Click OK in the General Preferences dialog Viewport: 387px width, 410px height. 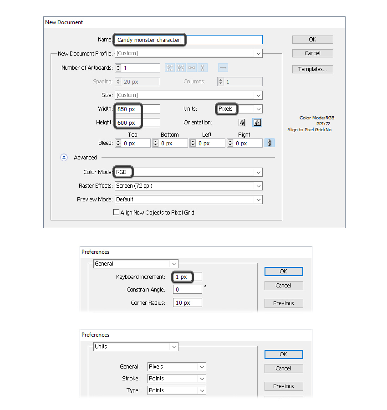tap(284, 272)
